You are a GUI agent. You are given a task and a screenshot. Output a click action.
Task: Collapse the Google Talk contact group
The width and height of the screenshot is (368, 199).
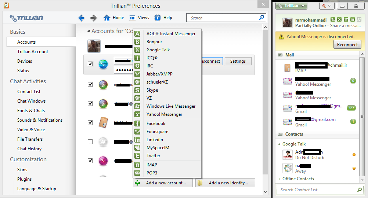279,144
